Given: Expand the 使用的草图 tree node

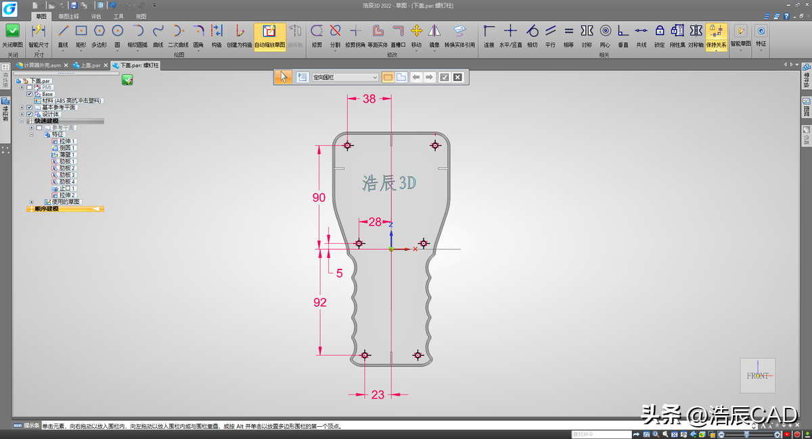Looking at the screenshot, I should 31,202.
